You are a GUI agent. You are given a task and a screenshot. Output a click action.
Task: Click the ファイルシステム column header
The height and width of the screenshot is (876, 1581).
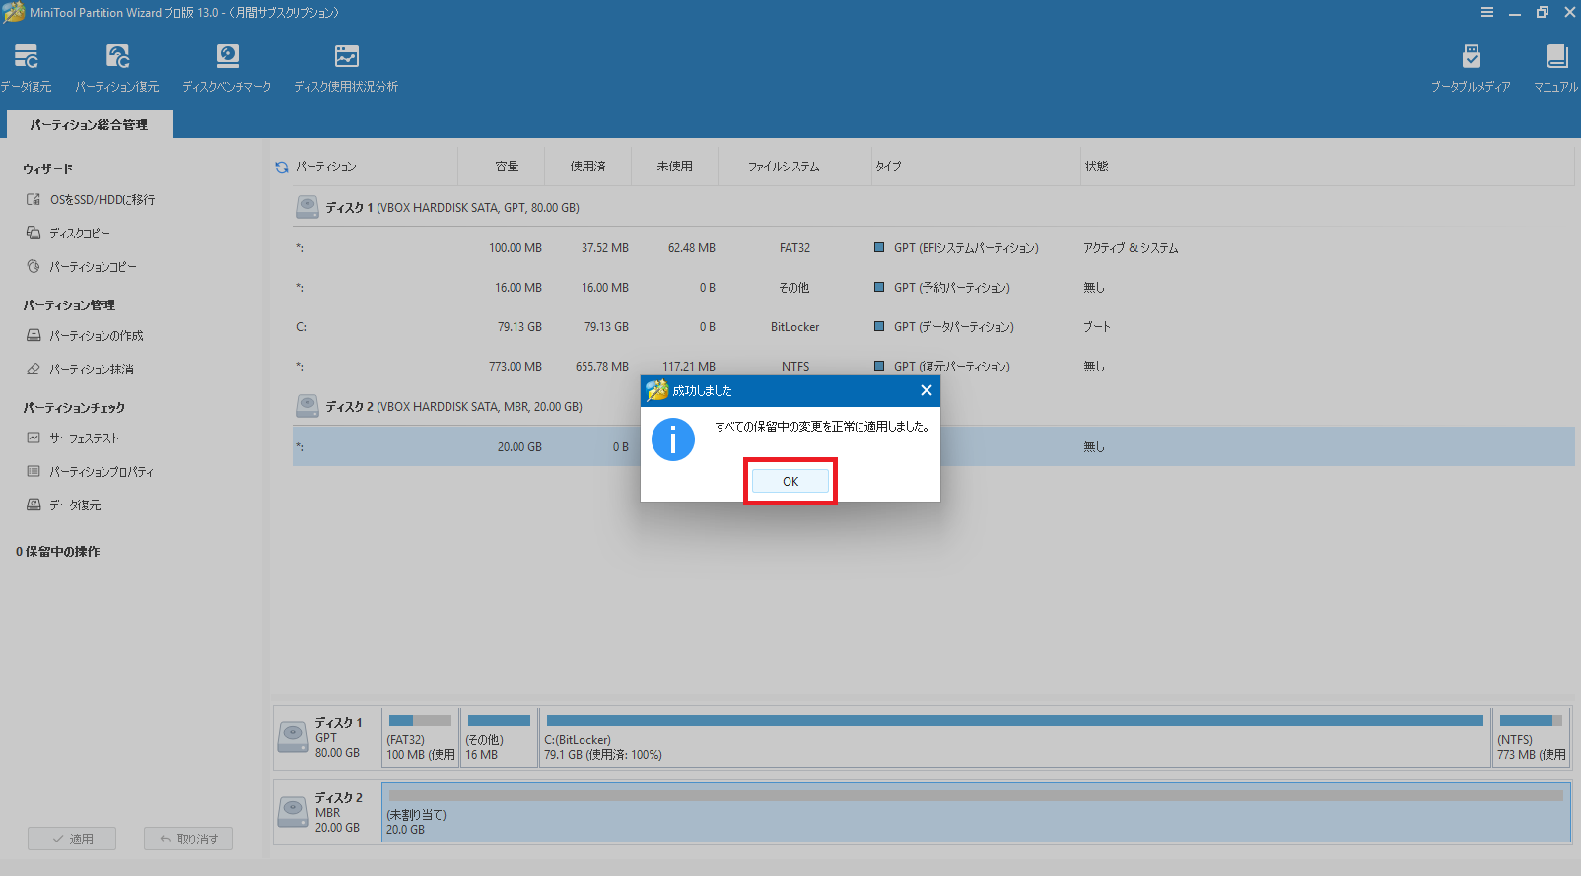pos(784,167)
